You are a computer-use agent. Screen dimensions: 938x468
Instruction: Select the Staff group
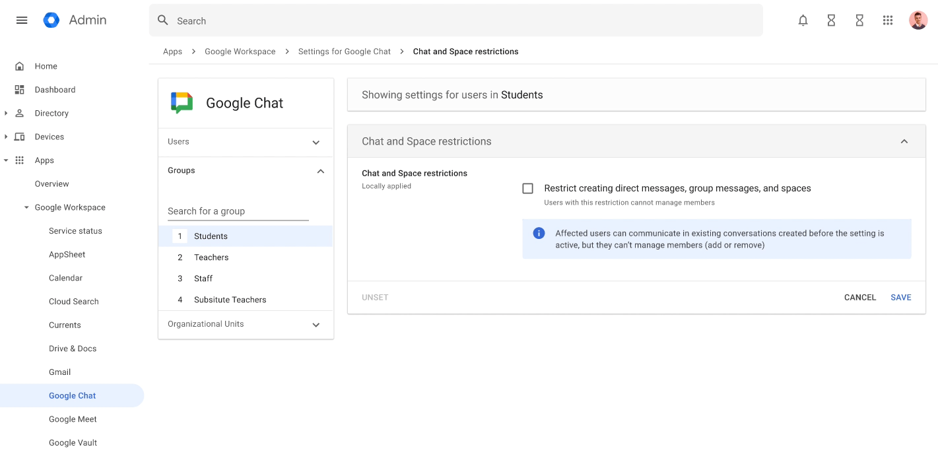(246, 279)
